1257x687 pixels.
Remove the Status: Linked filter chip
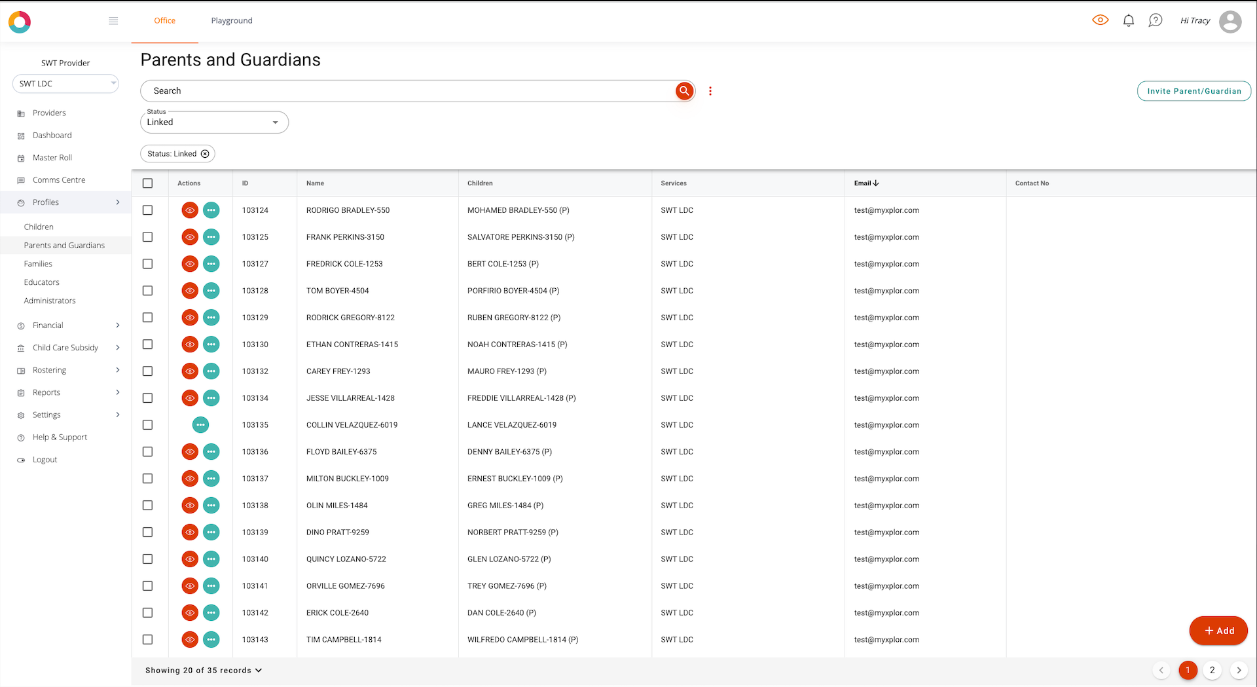point(205,154)
